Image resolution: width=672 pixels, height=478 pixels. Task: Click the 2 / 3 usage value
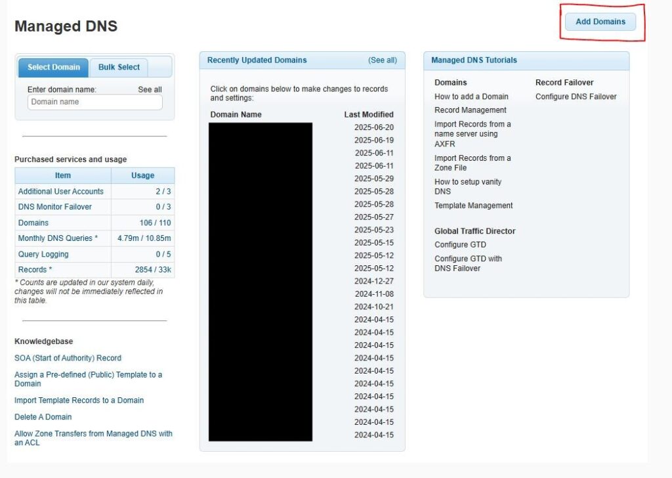click(x=163, y=191)
